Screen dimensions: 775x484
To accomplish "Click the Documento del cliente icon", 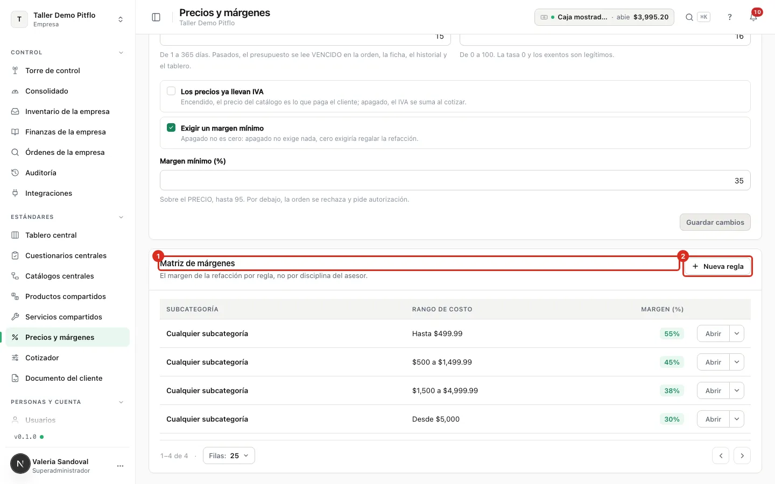I will [15, 378].
